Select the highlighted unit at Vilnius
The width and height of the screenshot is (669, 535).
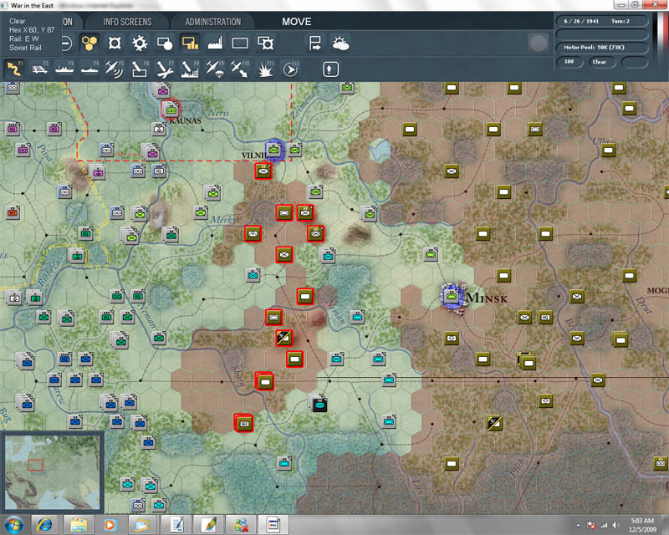[274, 150]
